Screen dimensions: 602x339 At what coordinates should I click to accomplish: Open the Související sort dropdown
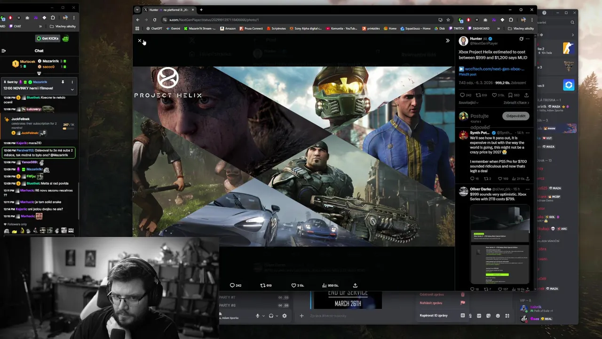coord(469,103)
